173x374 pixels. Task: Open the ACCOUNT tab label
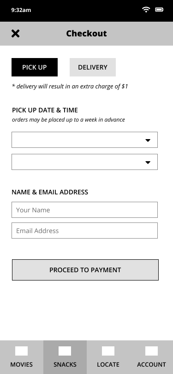151,364
